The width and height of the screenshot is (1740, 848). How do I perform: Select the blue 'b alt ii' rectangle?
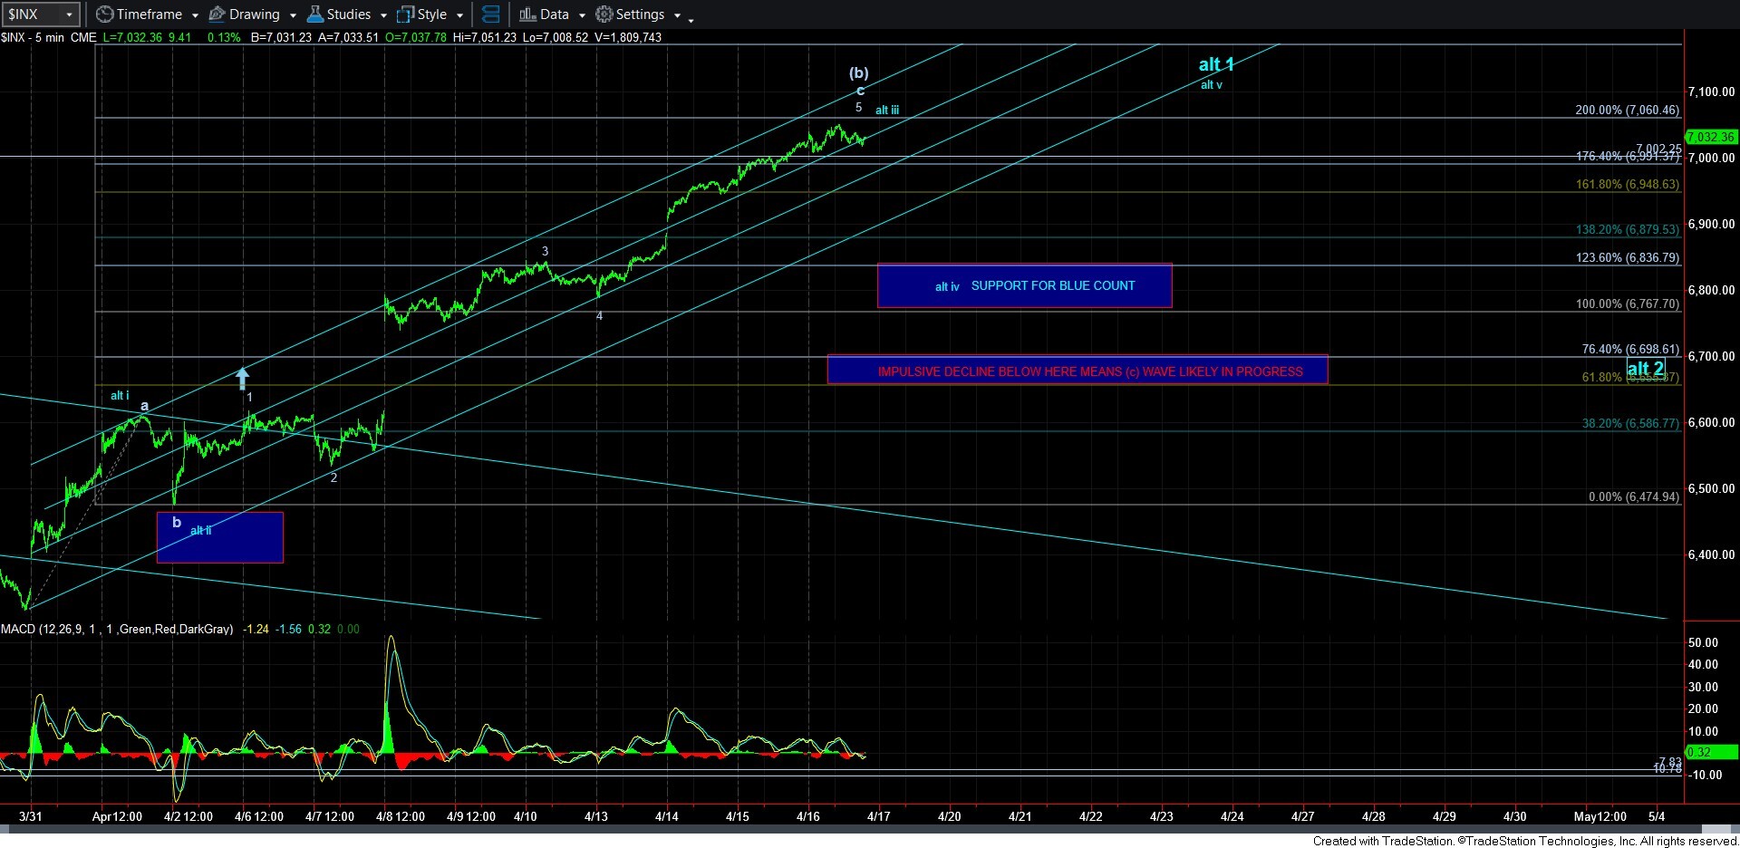[x=220, y=538]
